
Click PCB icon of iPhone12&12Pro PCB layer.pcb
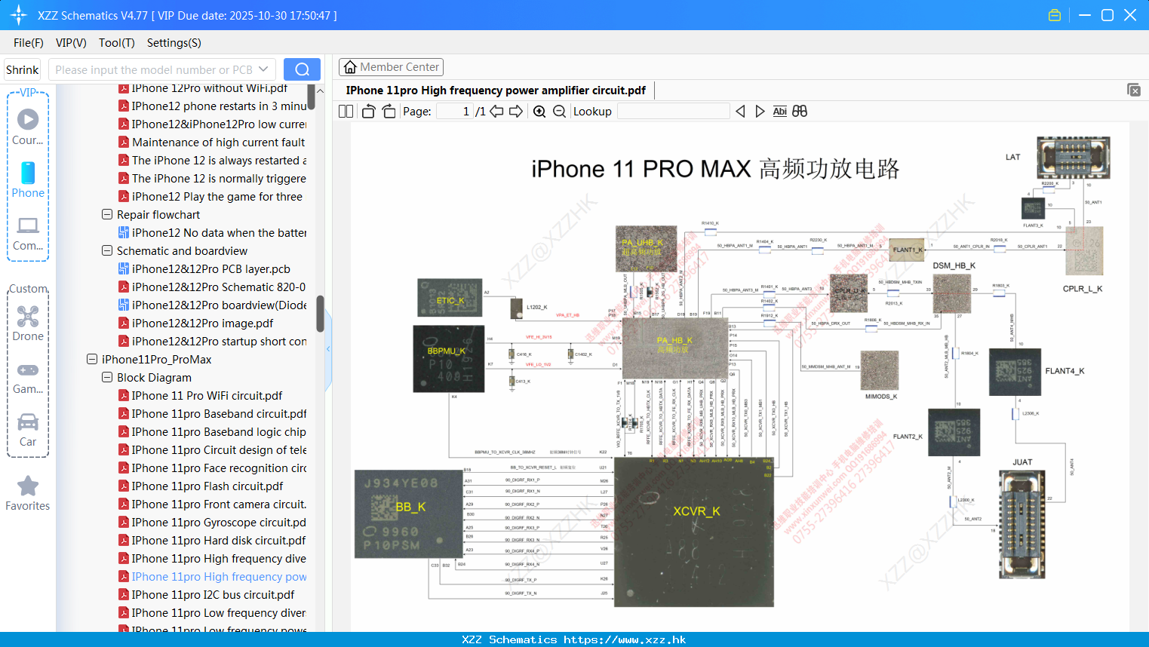click(123, 268)
